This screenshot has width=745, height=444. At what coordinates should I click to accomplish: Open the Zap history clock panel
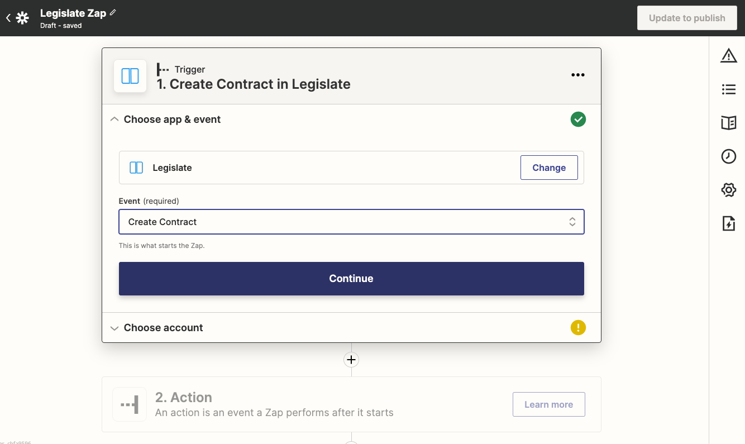(728, 156)
